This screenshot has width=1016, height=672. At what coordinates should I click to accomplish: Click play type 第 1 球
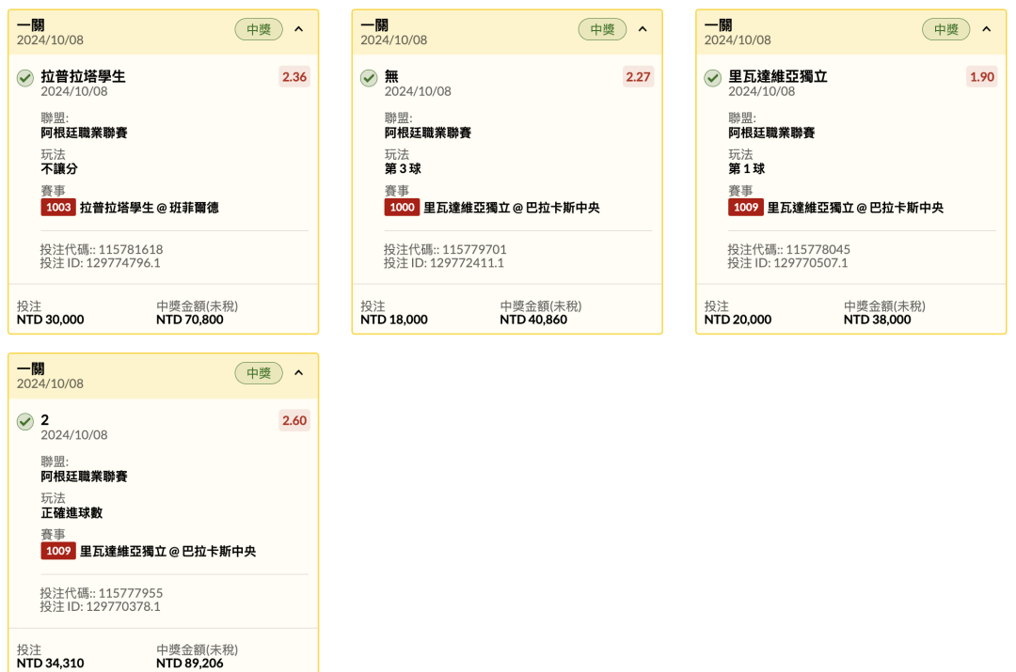click(x=746, y=169)
